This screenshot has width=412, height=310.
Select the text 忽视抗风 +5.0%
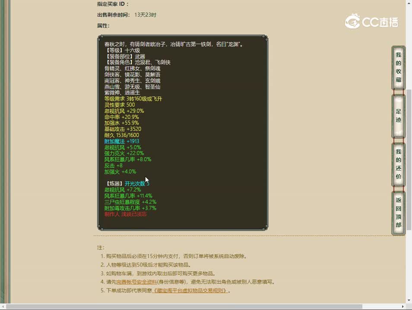point(123,148)
